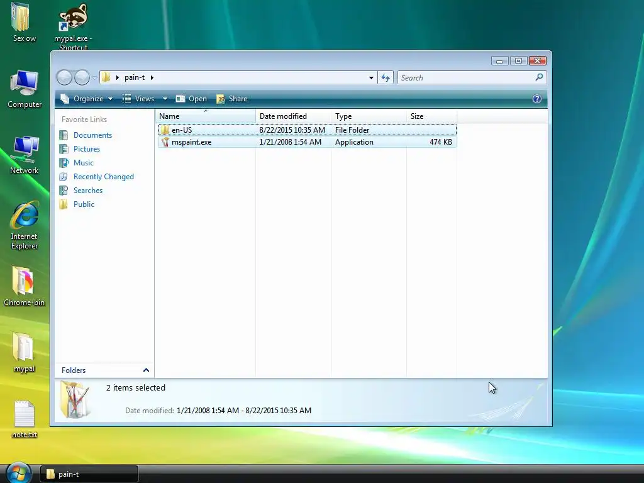Click the Refresh button
This screenshot has height=483, width=644.
pos(386,77)
